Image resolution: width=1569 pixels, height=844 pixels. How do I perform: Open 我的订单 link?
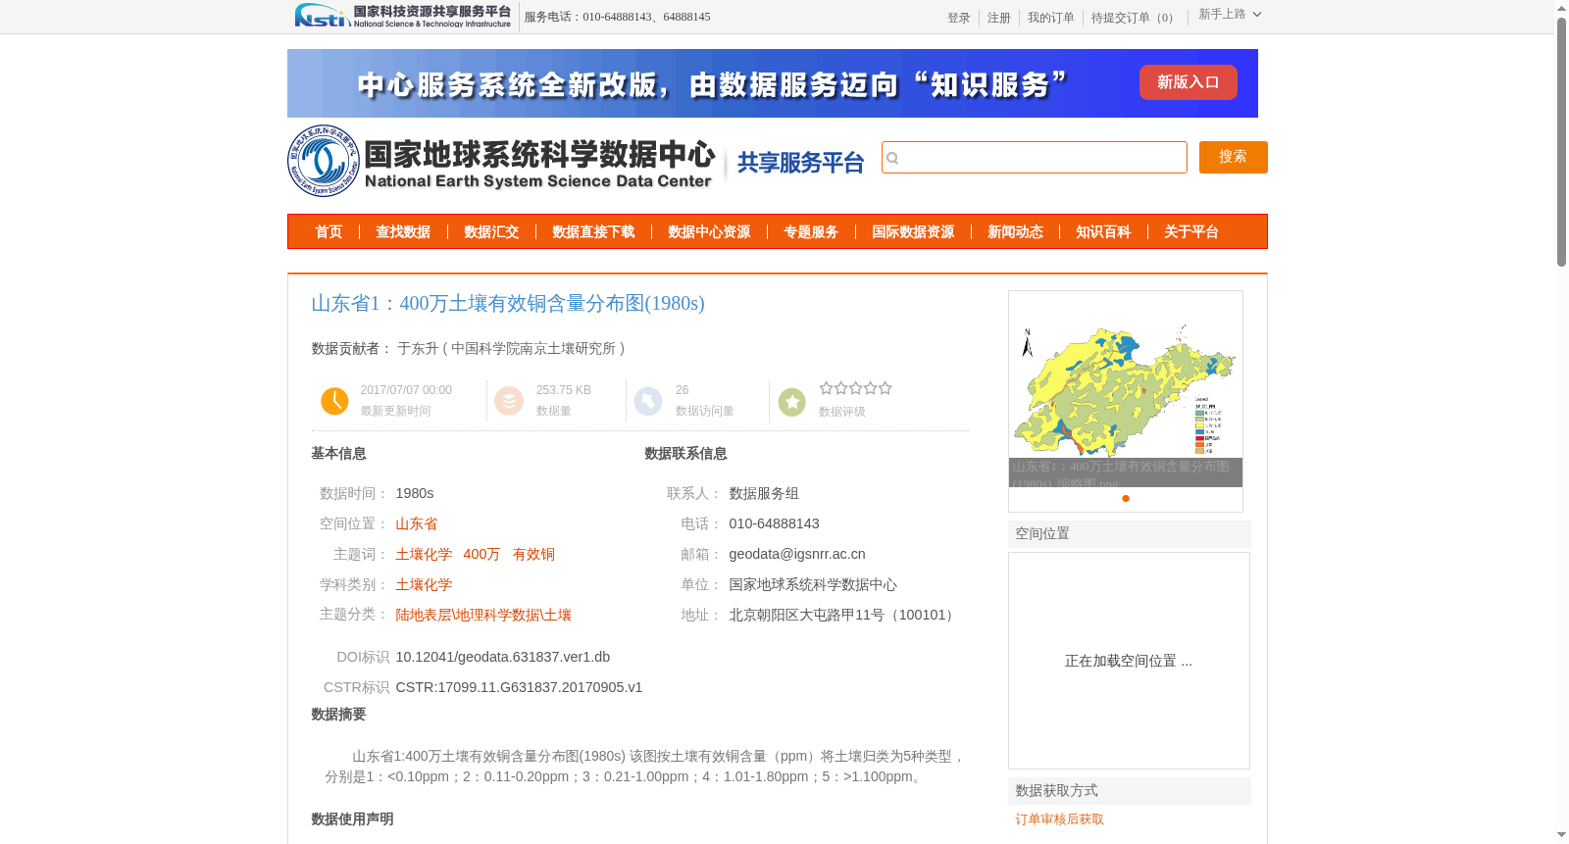click(x=1051, y=18)
